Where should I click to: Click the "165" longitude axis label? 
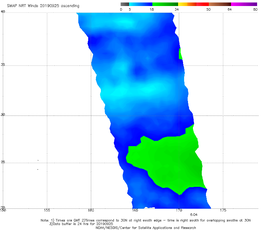[x=135, y=210]
